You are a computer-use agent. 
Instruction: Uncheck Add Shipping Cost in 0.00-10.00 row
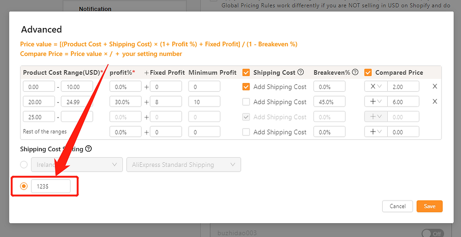[x=246, y=87]
